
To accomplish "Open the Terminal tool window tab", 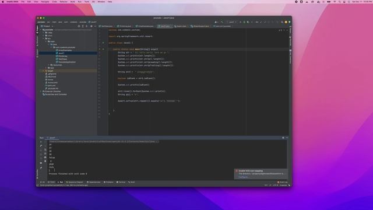I will (x=121, y=182).
